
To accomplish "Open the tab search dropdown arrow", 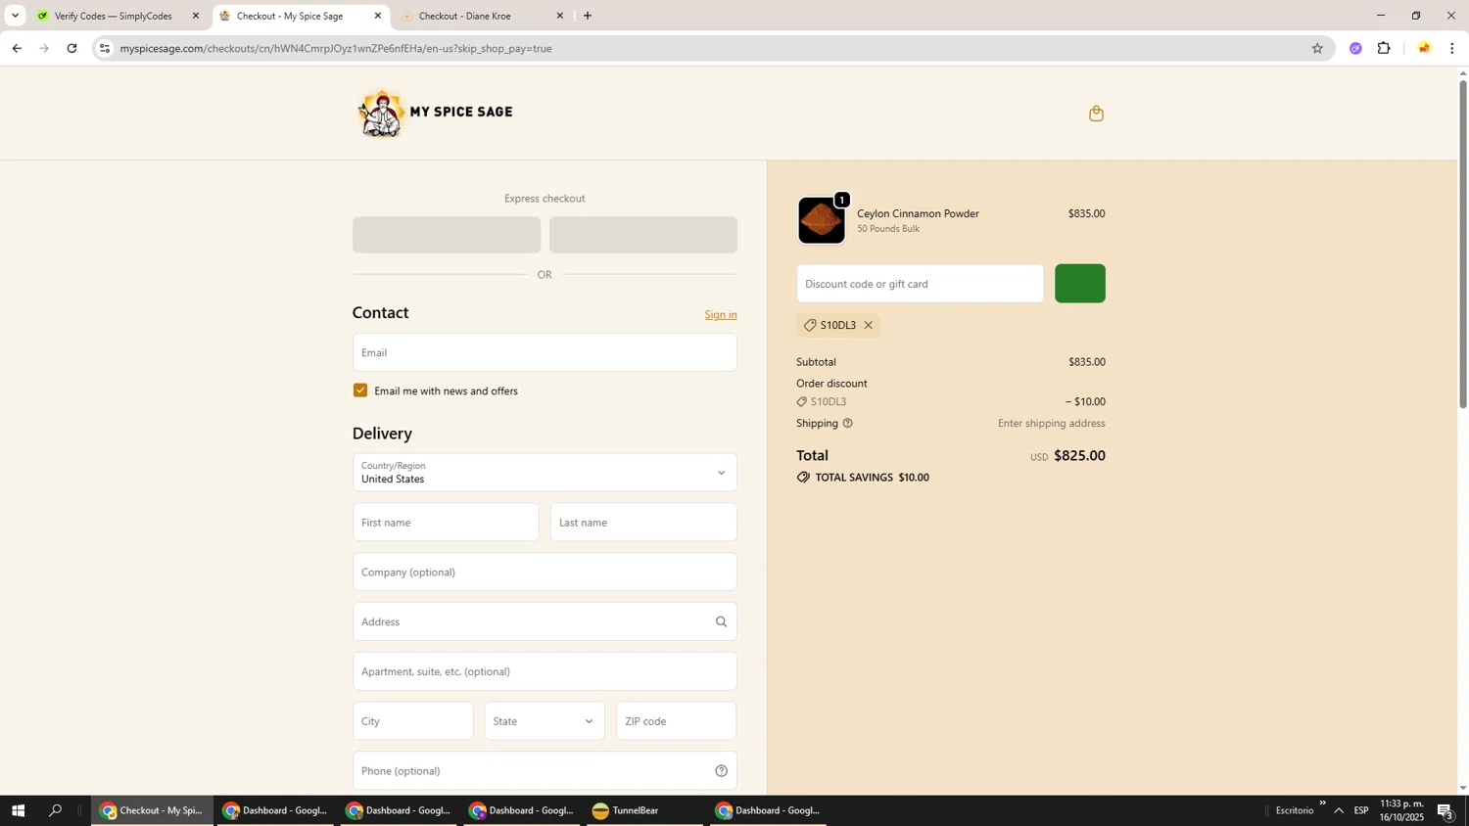I will 15,16.
